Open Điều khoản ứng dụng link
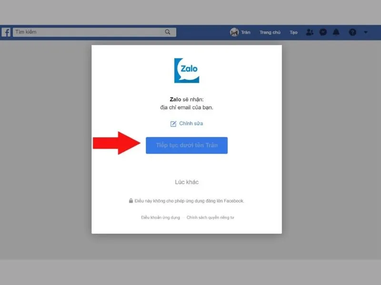 160,218
